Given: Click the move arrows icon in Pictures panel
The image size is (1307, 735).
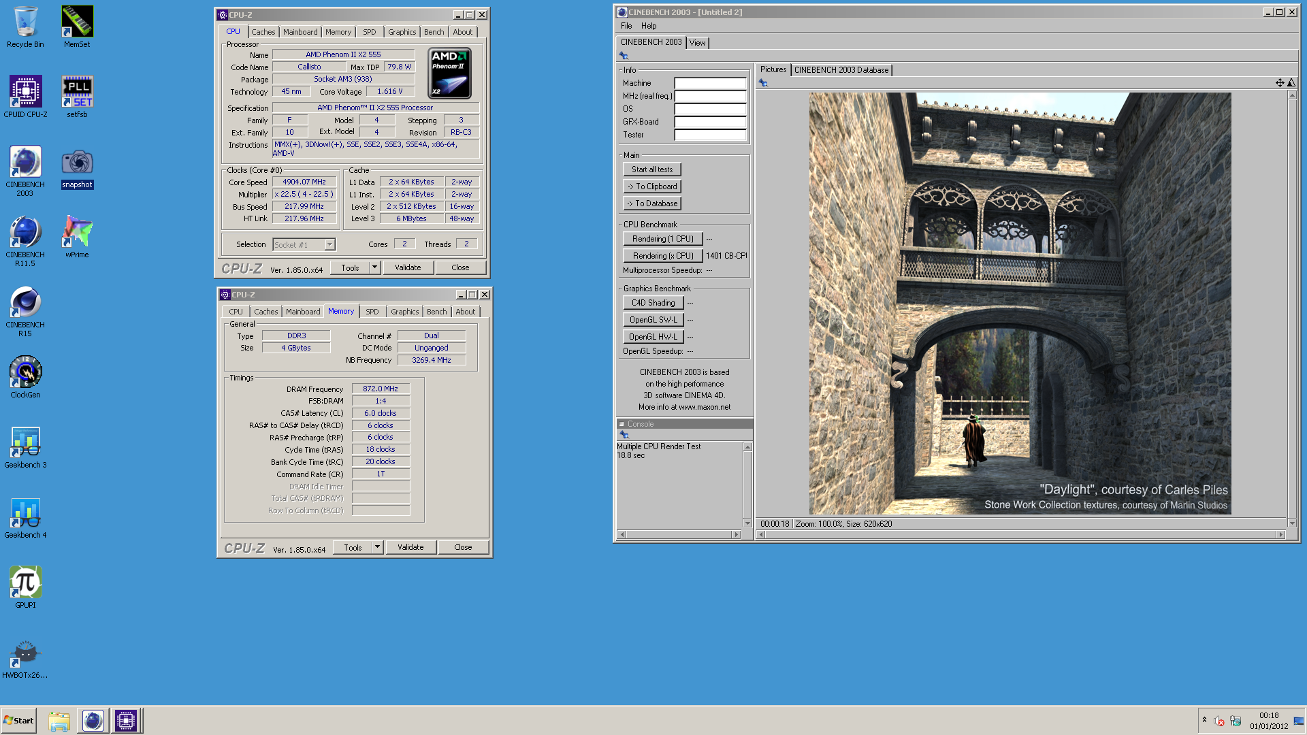Looking at the screenshot, I should tap(1280, 83).
